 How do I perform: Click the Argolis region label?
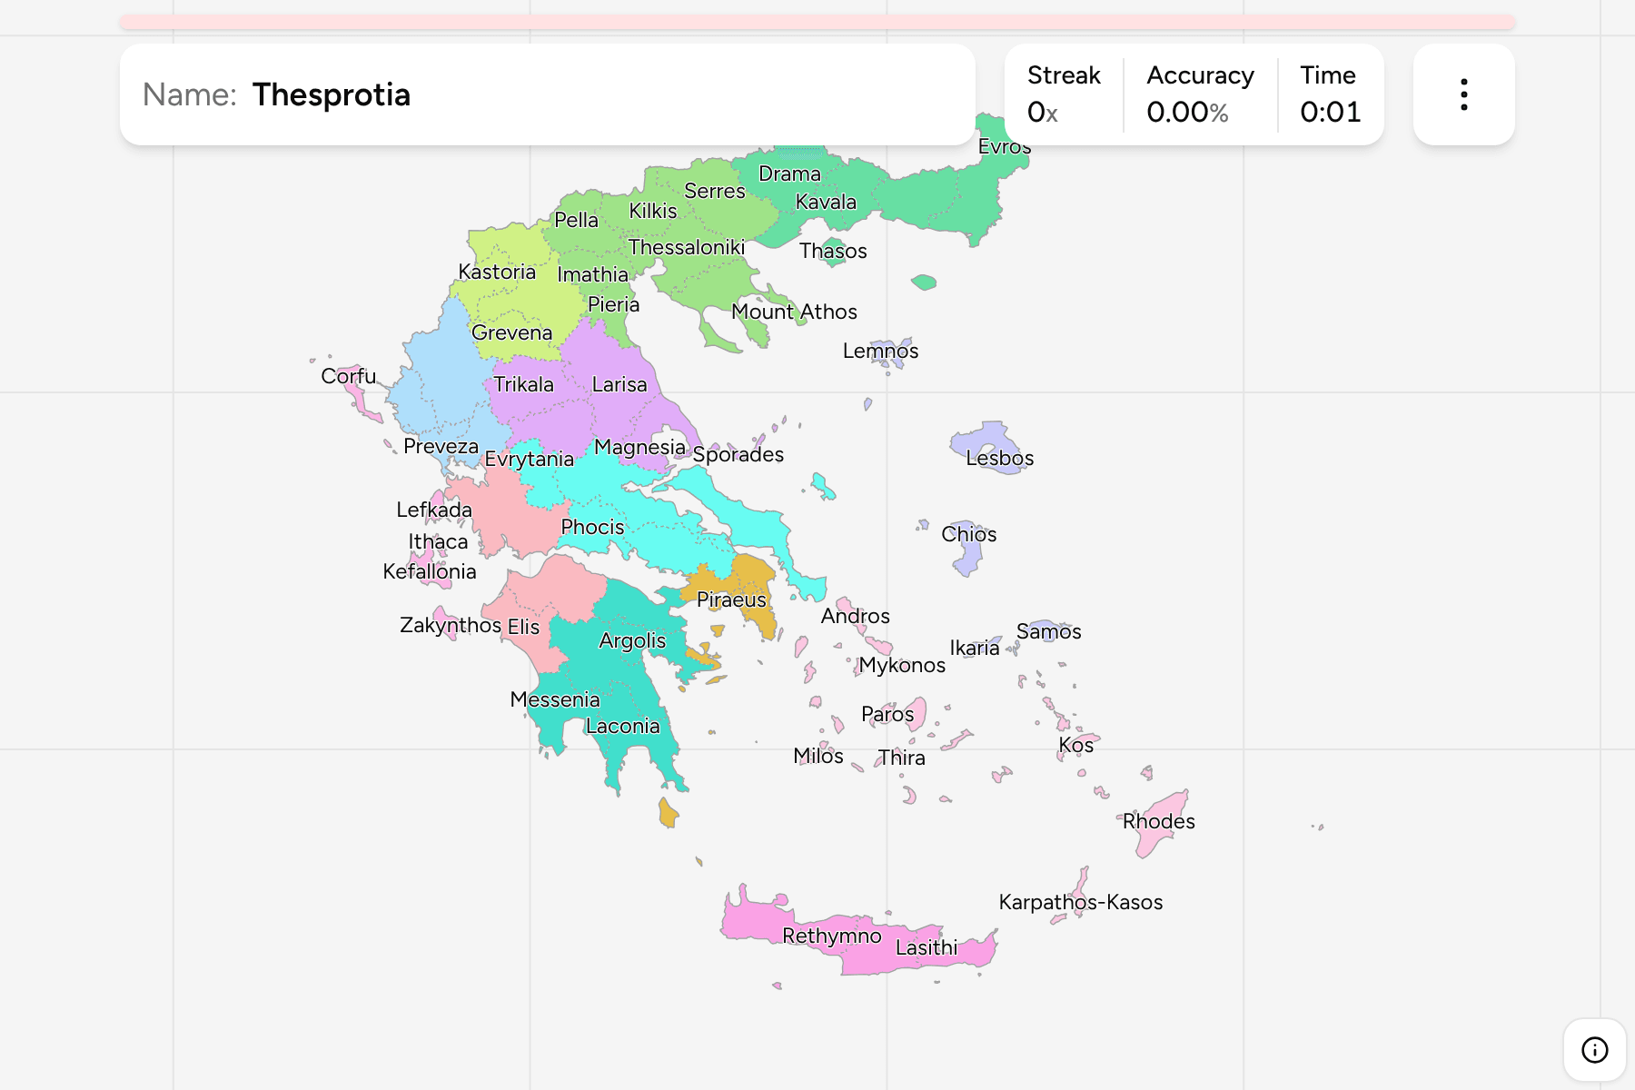(x=632, y=640)
